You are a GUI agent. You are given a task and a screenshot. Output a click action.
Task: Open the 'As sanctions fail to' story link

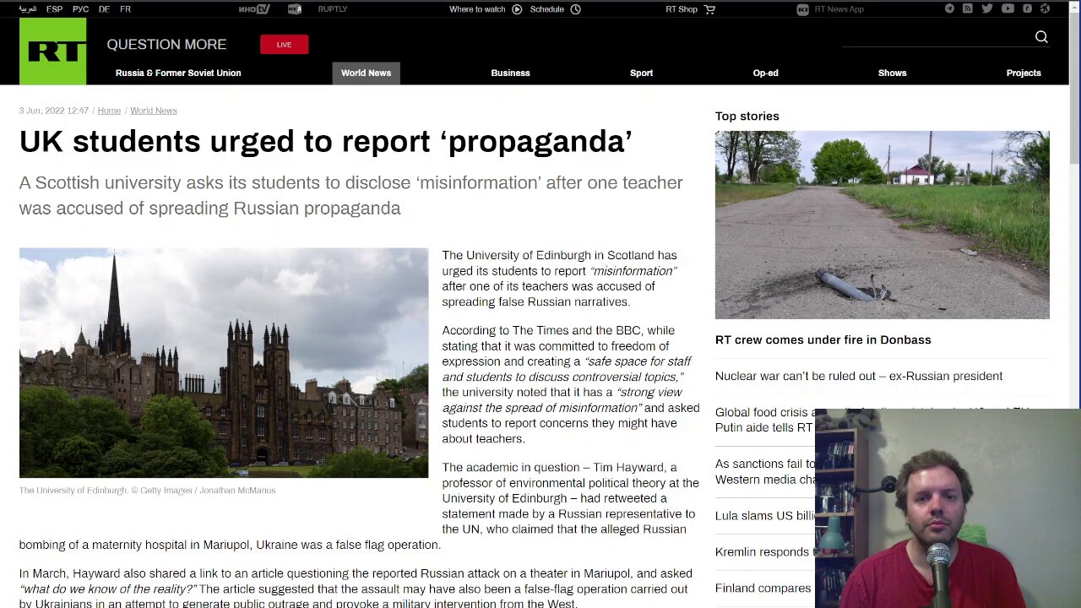[x=764, y=471]
